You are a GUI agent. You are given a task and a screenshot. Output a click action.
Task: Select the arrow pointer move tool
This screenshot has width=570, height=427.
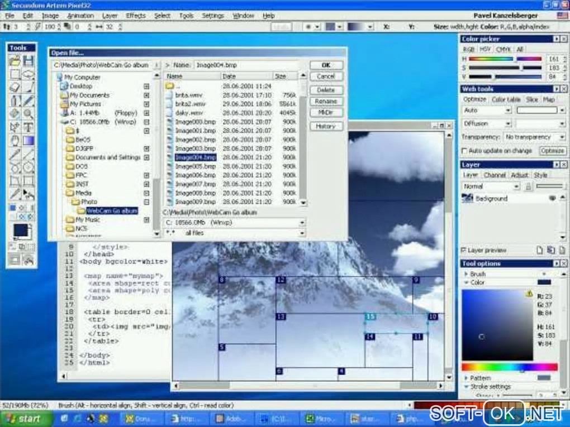point(15,127)
